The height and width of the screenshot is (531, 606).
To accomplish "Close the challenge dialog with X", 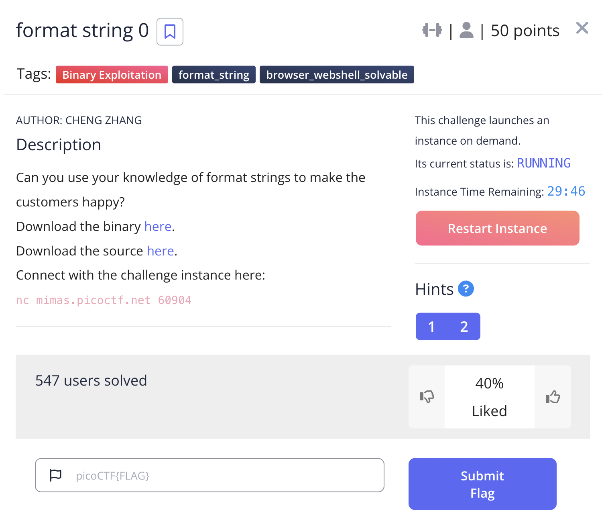I will 582,28.
